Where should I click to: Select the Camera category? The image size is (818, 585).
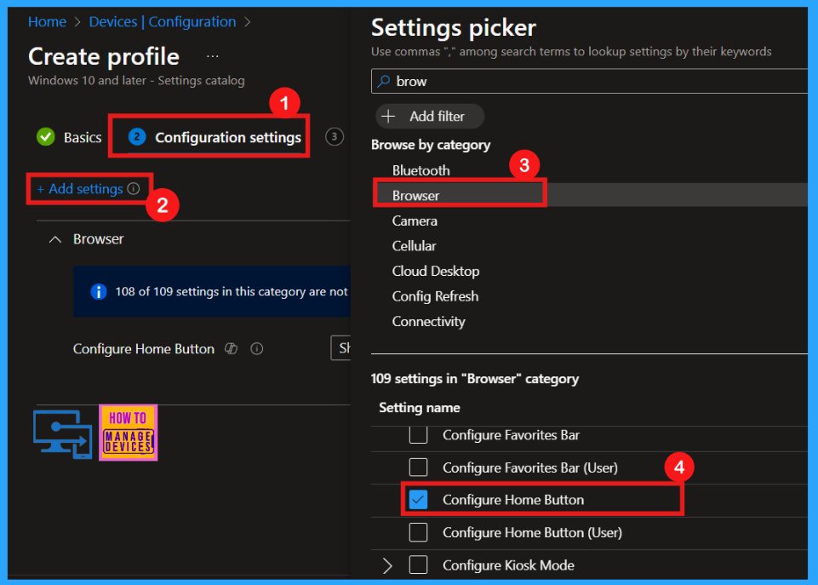pos(415,221)
